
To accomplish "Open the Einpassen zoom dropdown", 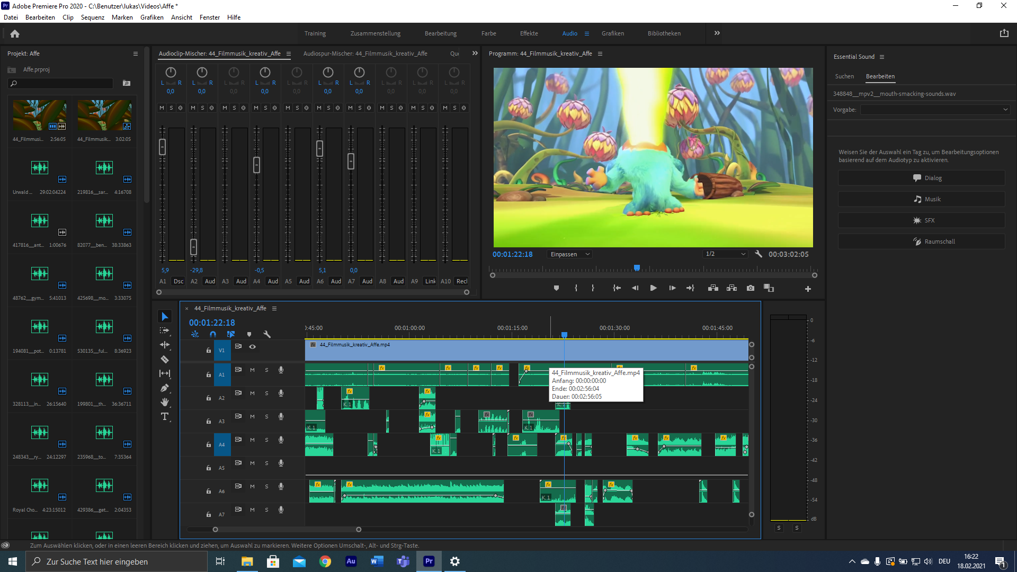I will (x=569, y=254).
